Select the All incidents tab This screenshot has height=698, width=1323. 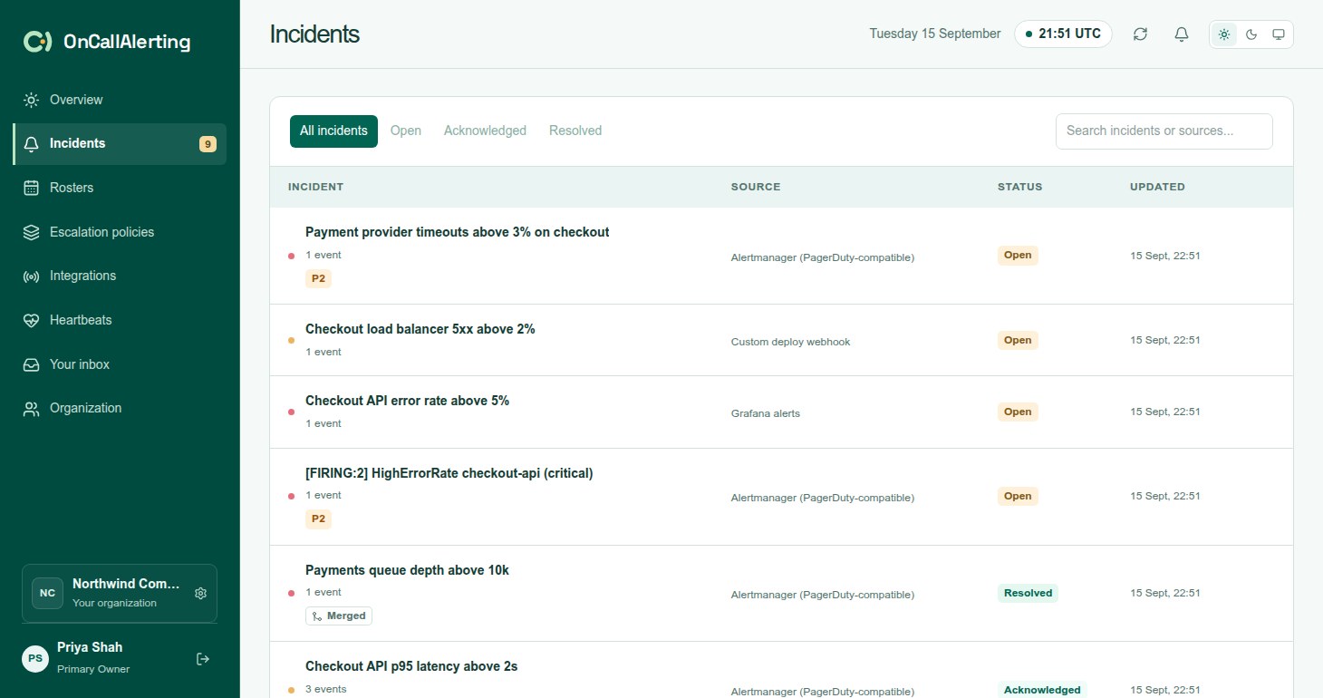click(x=333, y=131)
